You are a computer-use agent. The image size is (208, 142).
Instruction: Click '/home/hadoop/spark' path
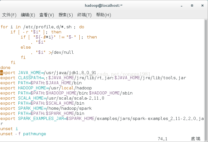coord(69,108)
